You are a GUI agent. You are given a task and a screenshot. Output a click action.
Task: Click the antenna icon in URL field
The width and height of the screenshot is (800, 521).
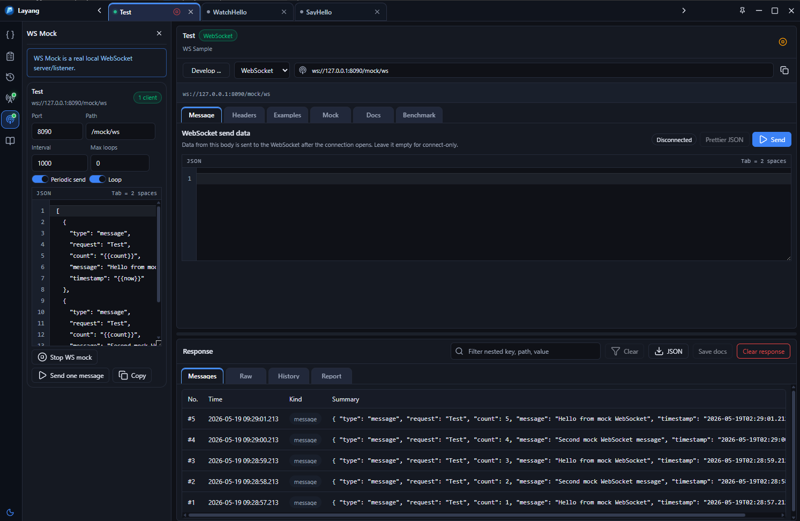pyautogui.click(x=303, y=70)
